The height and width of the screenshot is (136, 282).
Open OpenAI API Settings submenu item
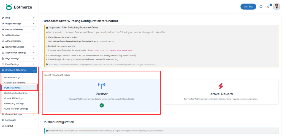point(14,98)
